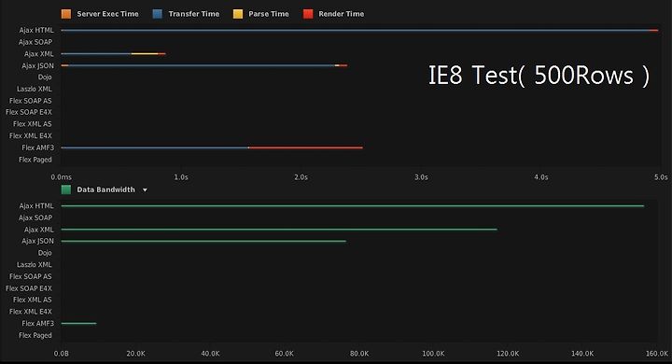This screenshot has height=364, width=672.
Task: Click Laszlo XML label in bandwidth chart
Action: click(35, 264)
